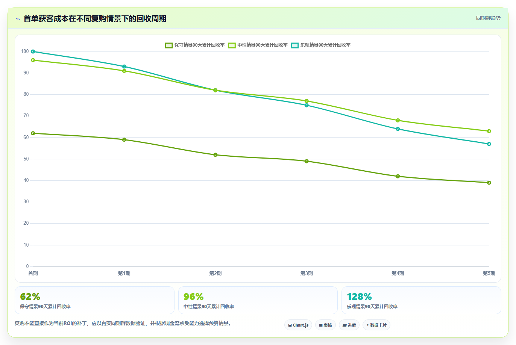The height and width of the screenshot is (345, 516).
Task: Toggle the 中性情景90天累计回收率 legend item
Action: [x=258, y=45]
